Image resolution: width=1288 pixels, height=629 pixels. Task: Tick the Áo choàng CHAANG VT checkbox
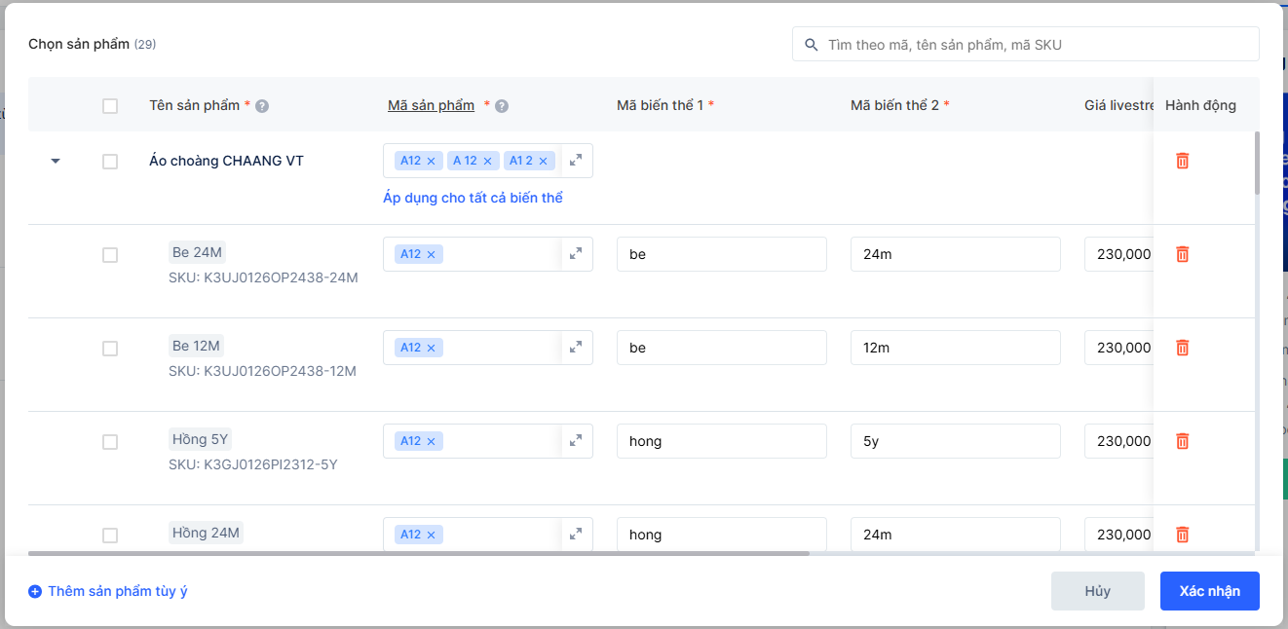(110, 162)
